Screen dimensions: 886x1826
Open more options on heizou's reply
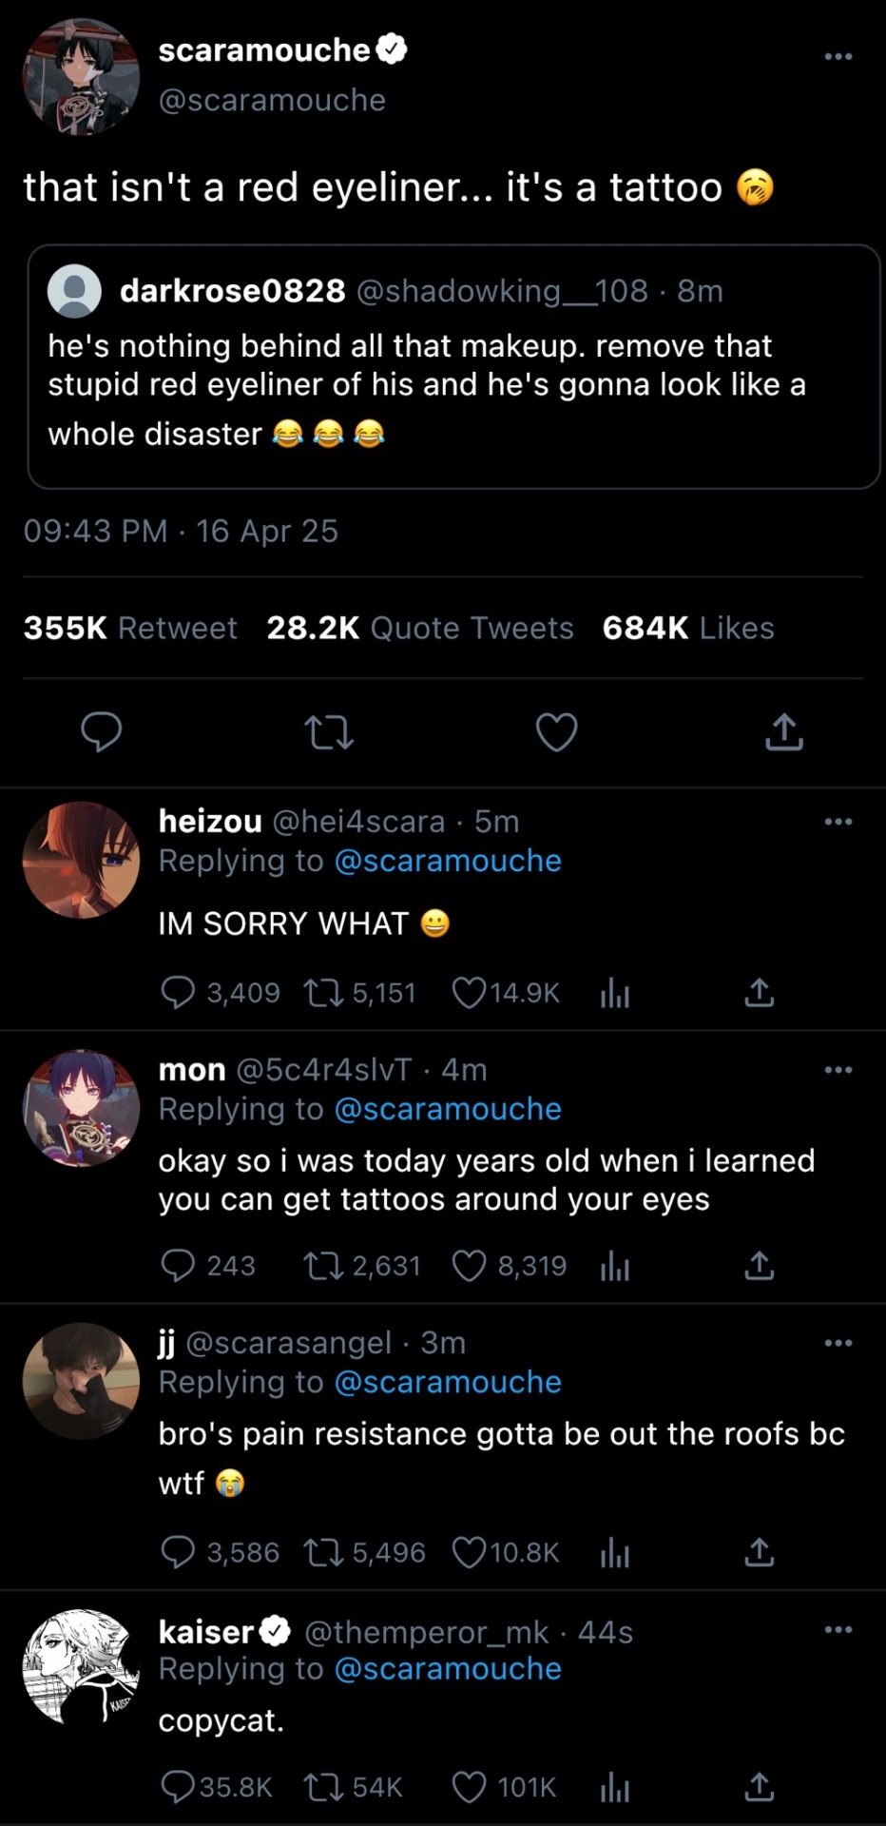coord(838,822)
